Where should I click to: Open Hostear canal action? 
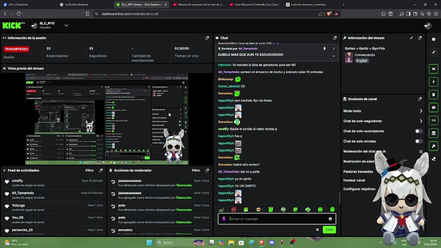tap(354, 180)
